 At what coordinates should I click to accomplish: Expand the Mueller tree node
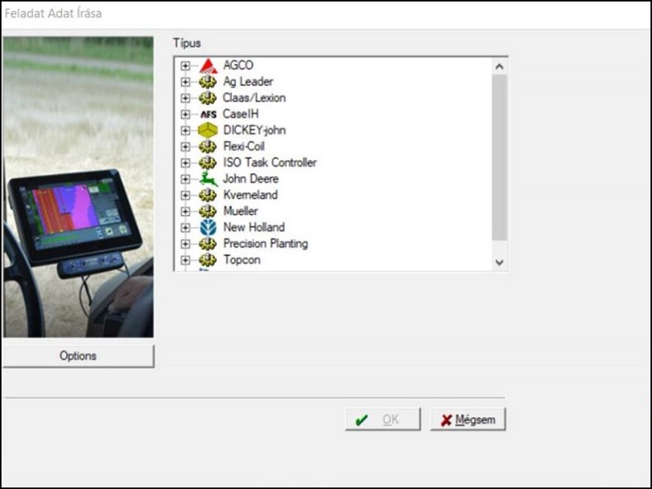(185, 212)
